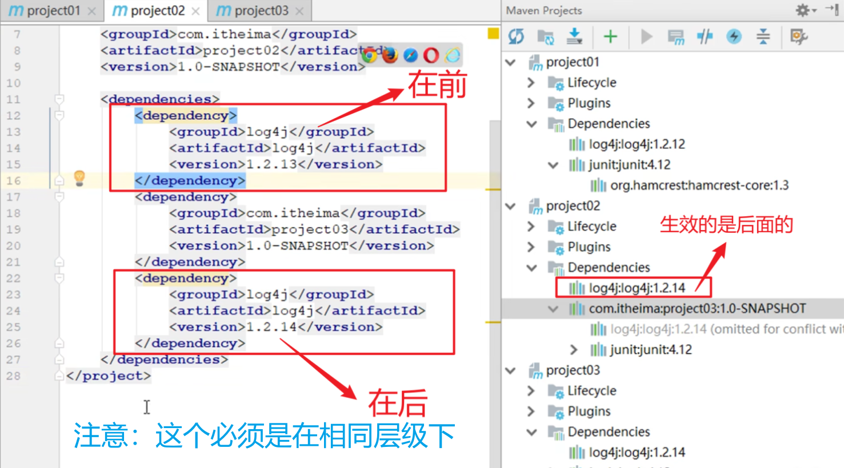Collapse project03 node in Maven tree
This screenshot has height=468, width=844.
[511, 370]
